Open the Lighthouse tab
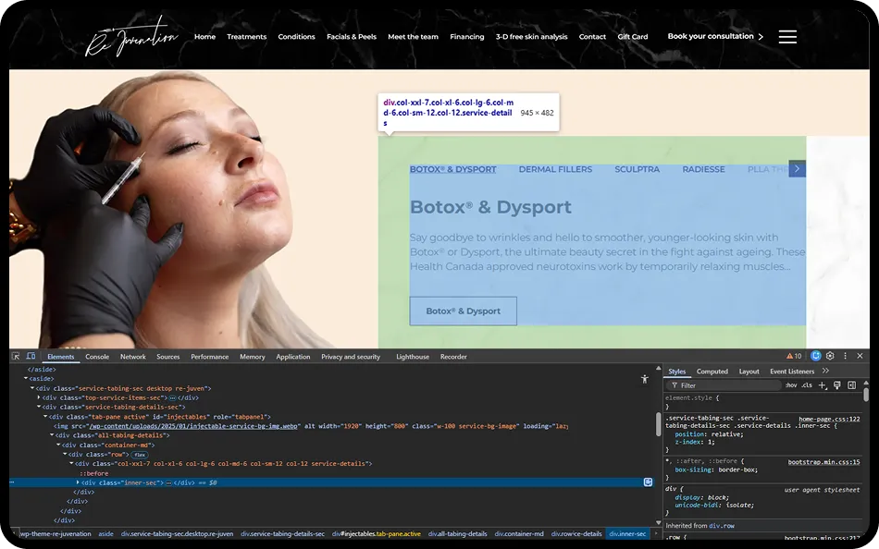The width and height of the screenshot is (879, 549). tap(413, 356)
